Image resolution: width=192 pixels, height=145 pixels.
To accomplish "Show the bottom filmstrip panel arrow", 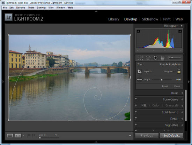I will click(x=96, y=142).
